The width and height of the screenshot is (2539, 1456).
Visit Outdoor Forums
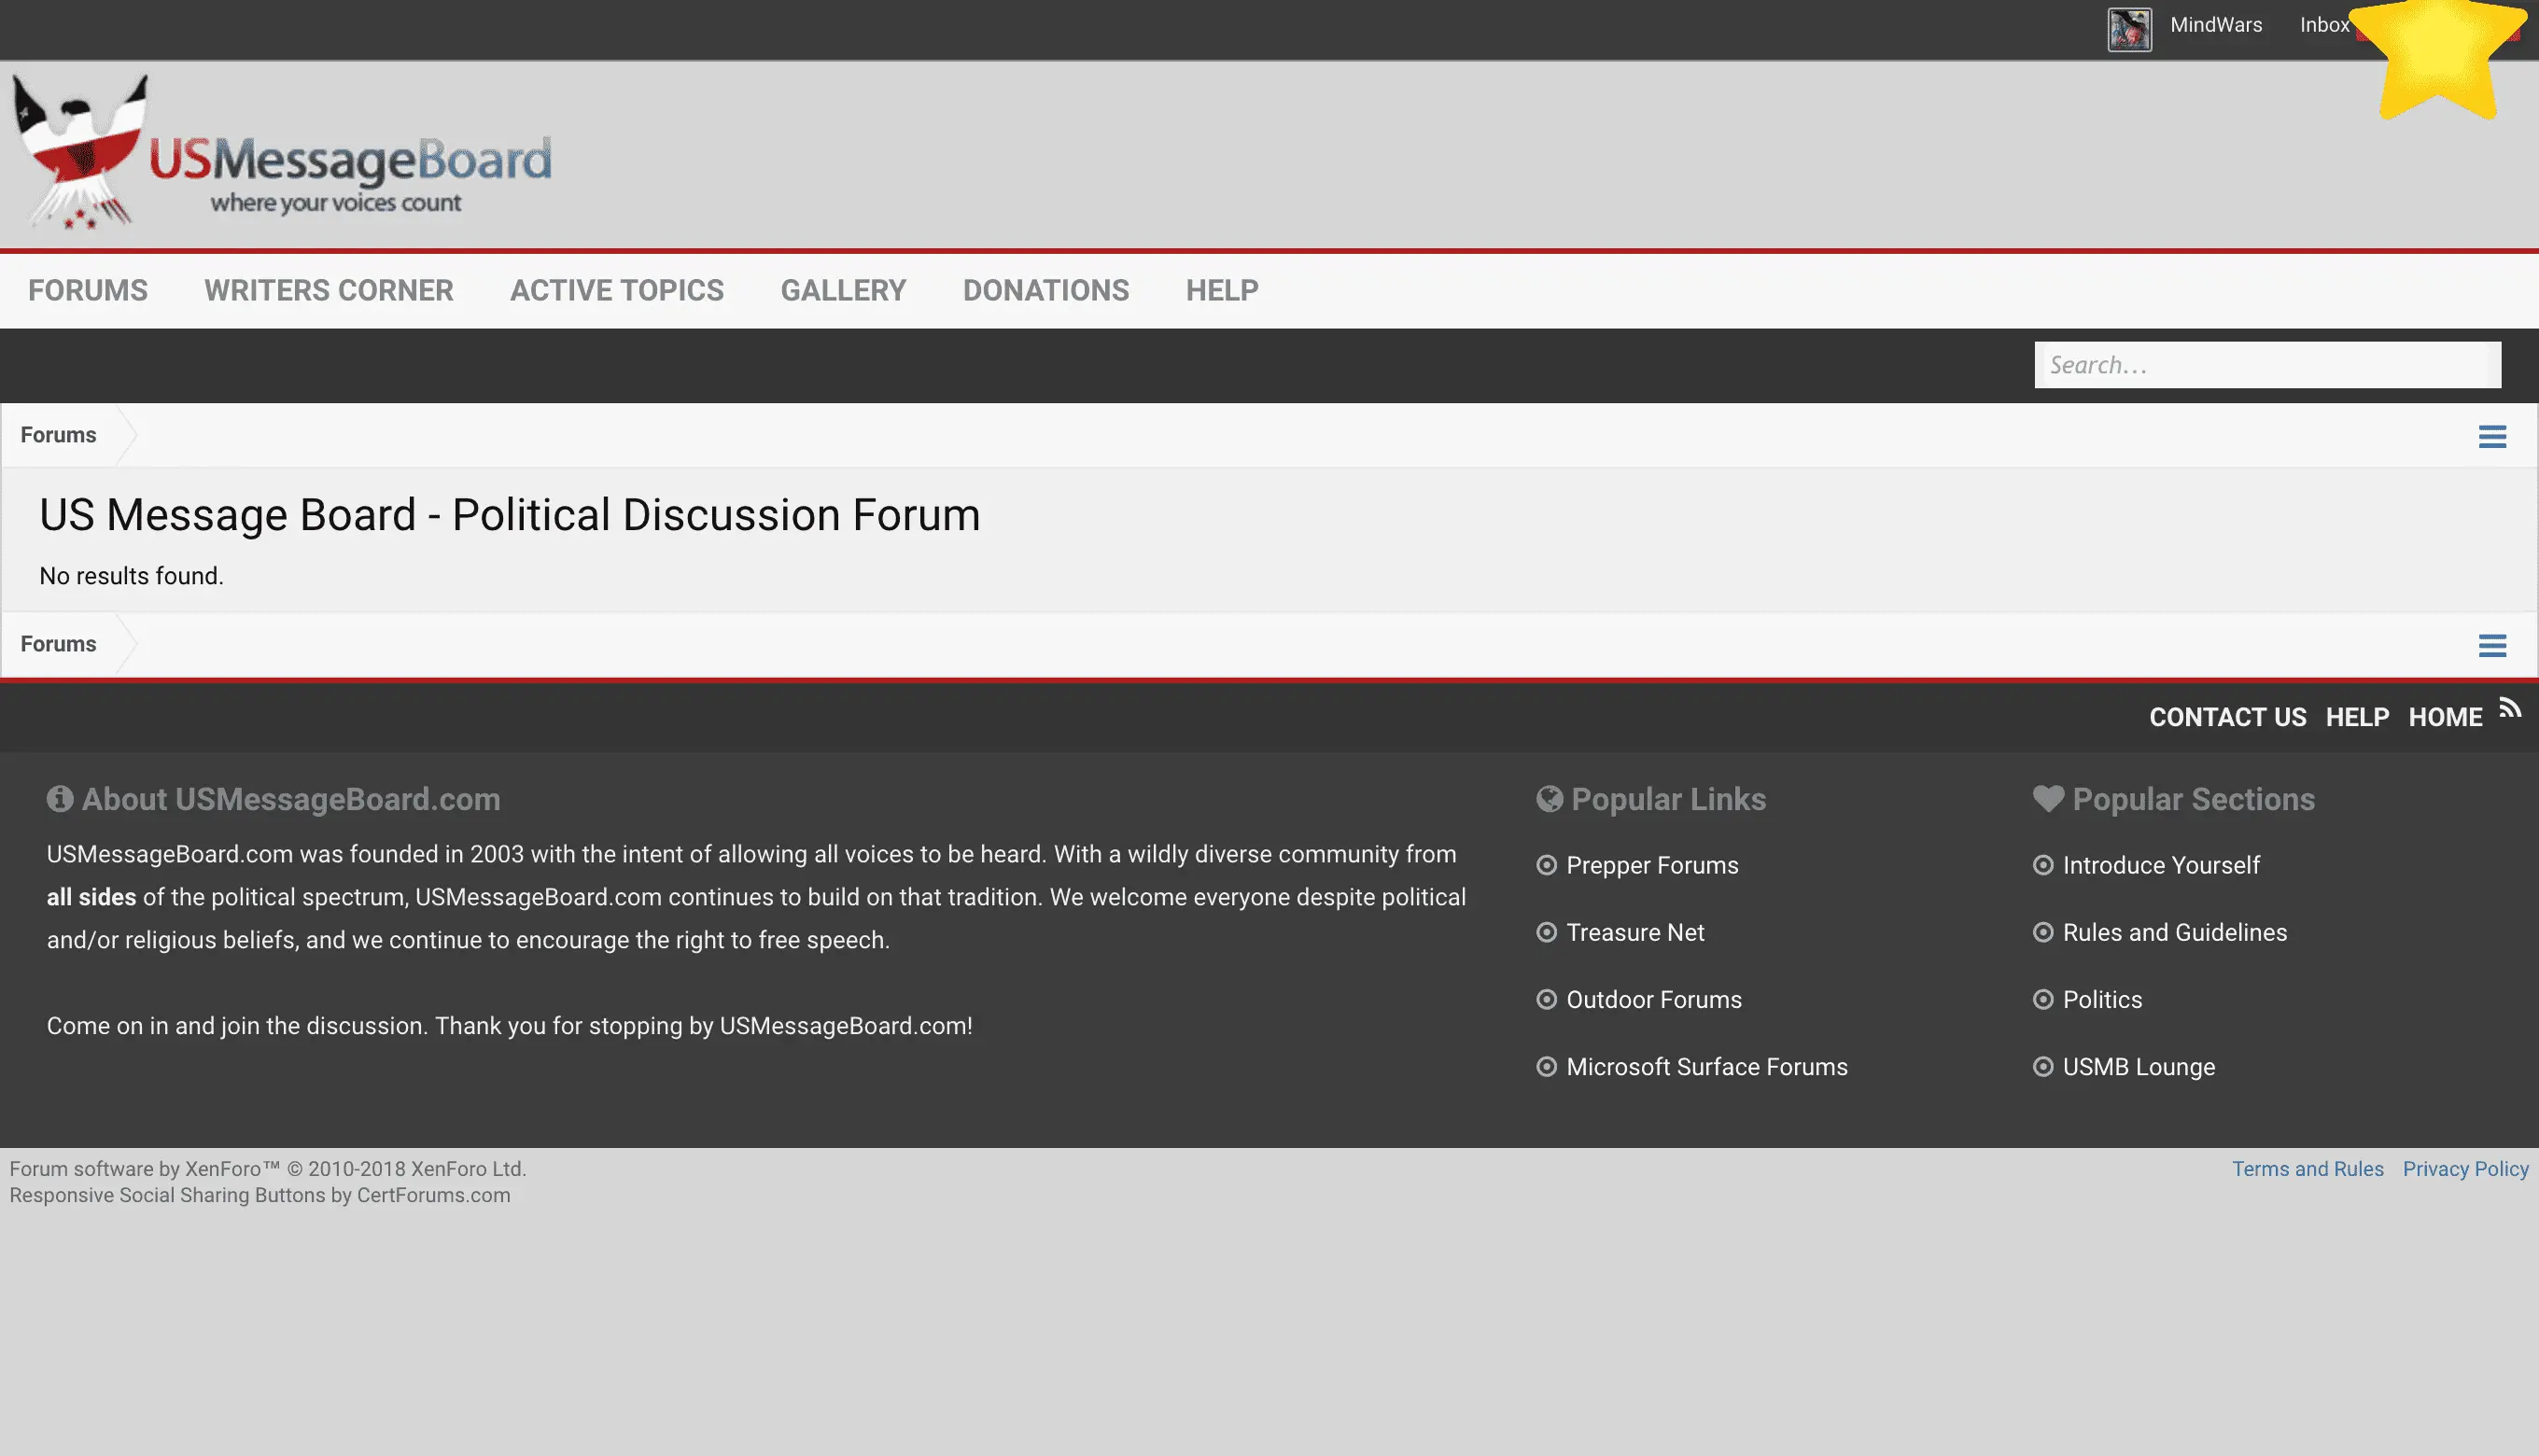pos(1654,999)
